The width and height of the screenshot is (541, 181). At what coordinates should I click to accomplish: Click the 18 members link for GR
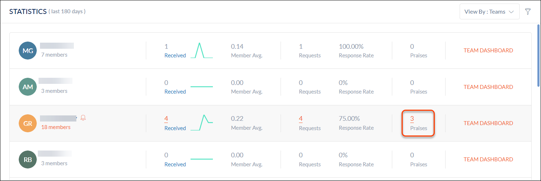click(56, 127)
